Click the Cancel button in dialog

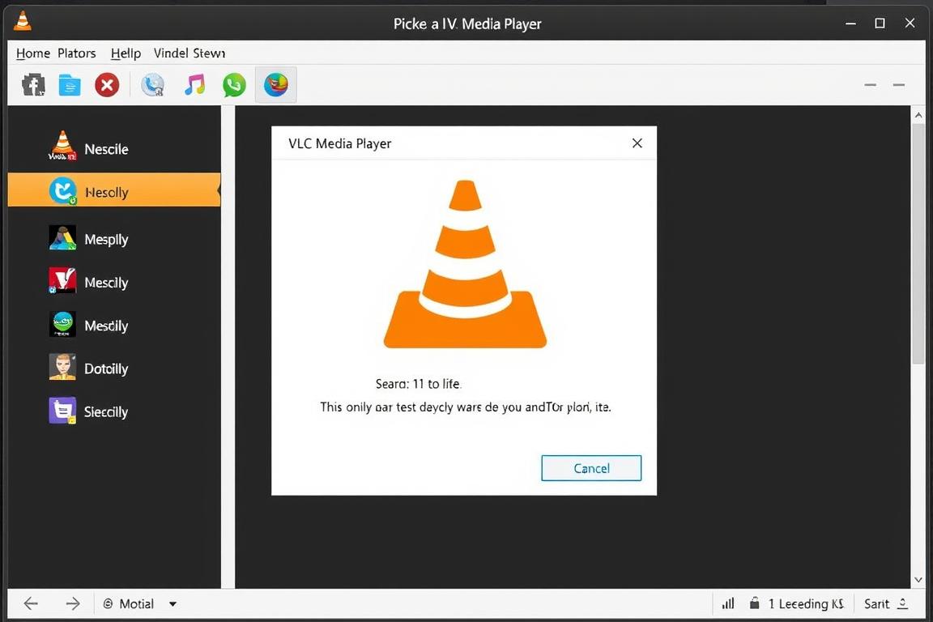tap(591, 468)
